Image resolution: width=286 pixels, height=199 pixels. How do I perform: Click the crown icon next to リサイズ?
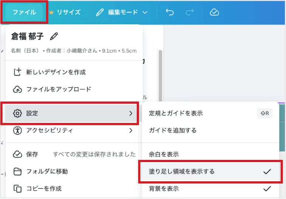52,12
